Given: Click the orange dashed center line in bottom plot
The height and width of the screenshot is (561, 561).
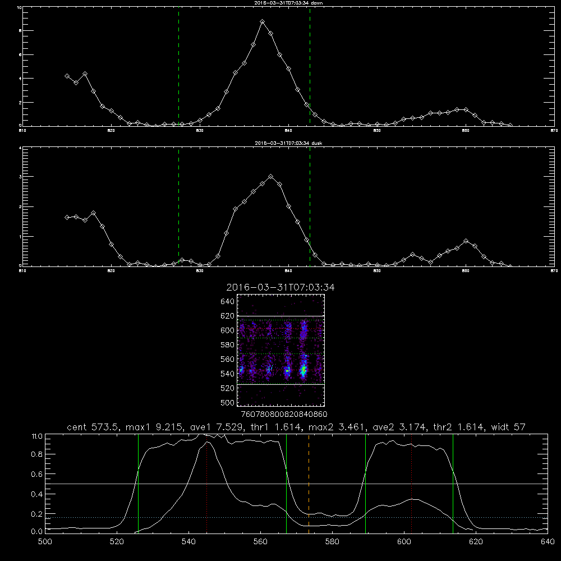Looking at the screenshot, I should point(309,484).
